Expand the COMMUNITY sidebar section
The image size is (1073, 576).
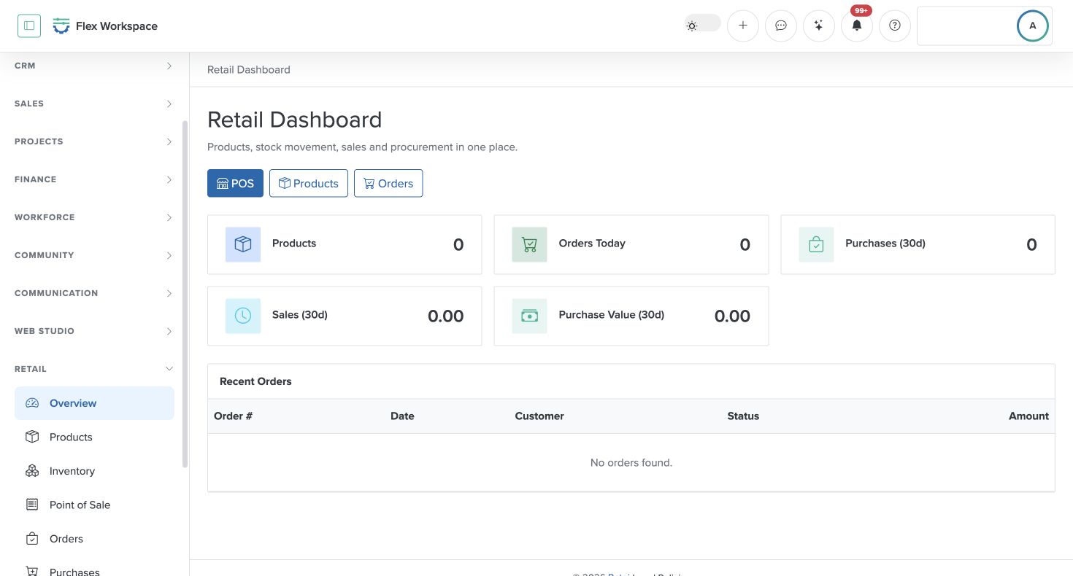[x=94, y=255]
